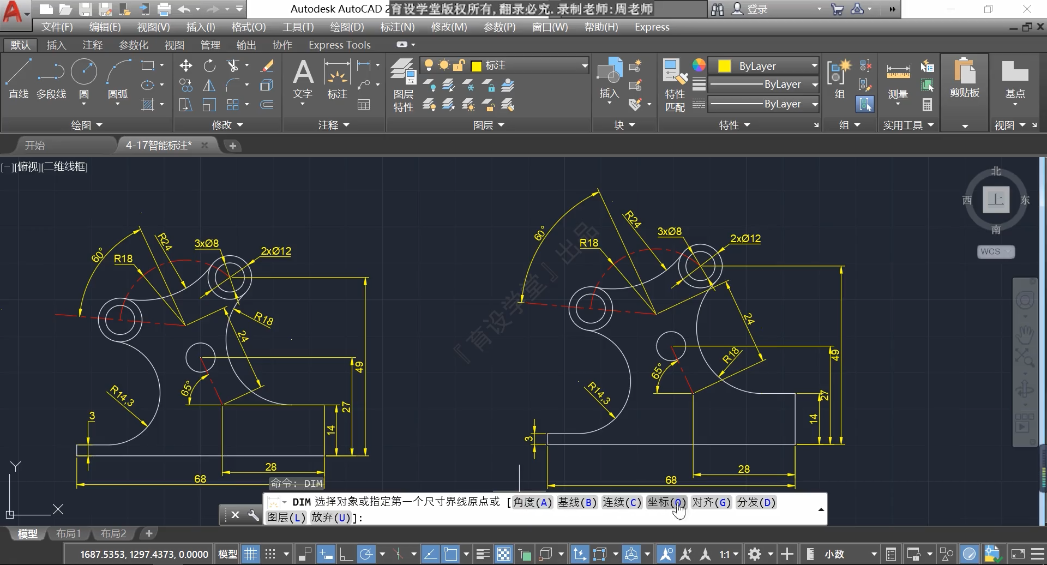Click the Plot/Print icon in the quick access toolbar
Viewport: 1047px width, 565px height.
click(x=164, y=9)
